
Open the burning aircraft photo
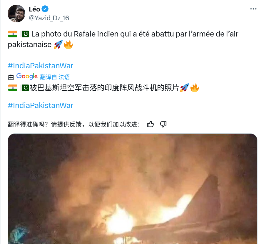tap(133, 189)
